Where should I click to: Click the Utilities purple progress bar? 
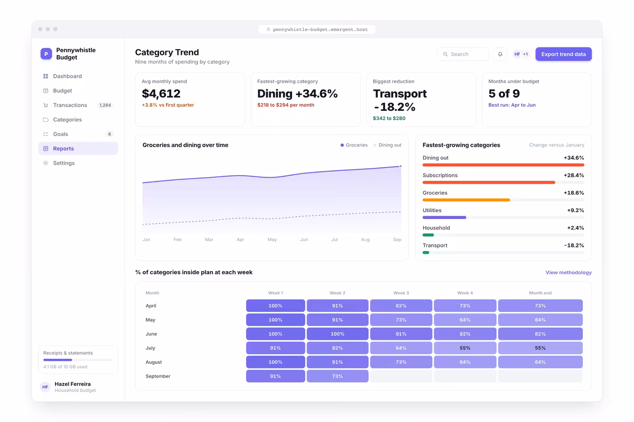coord(444,217)
